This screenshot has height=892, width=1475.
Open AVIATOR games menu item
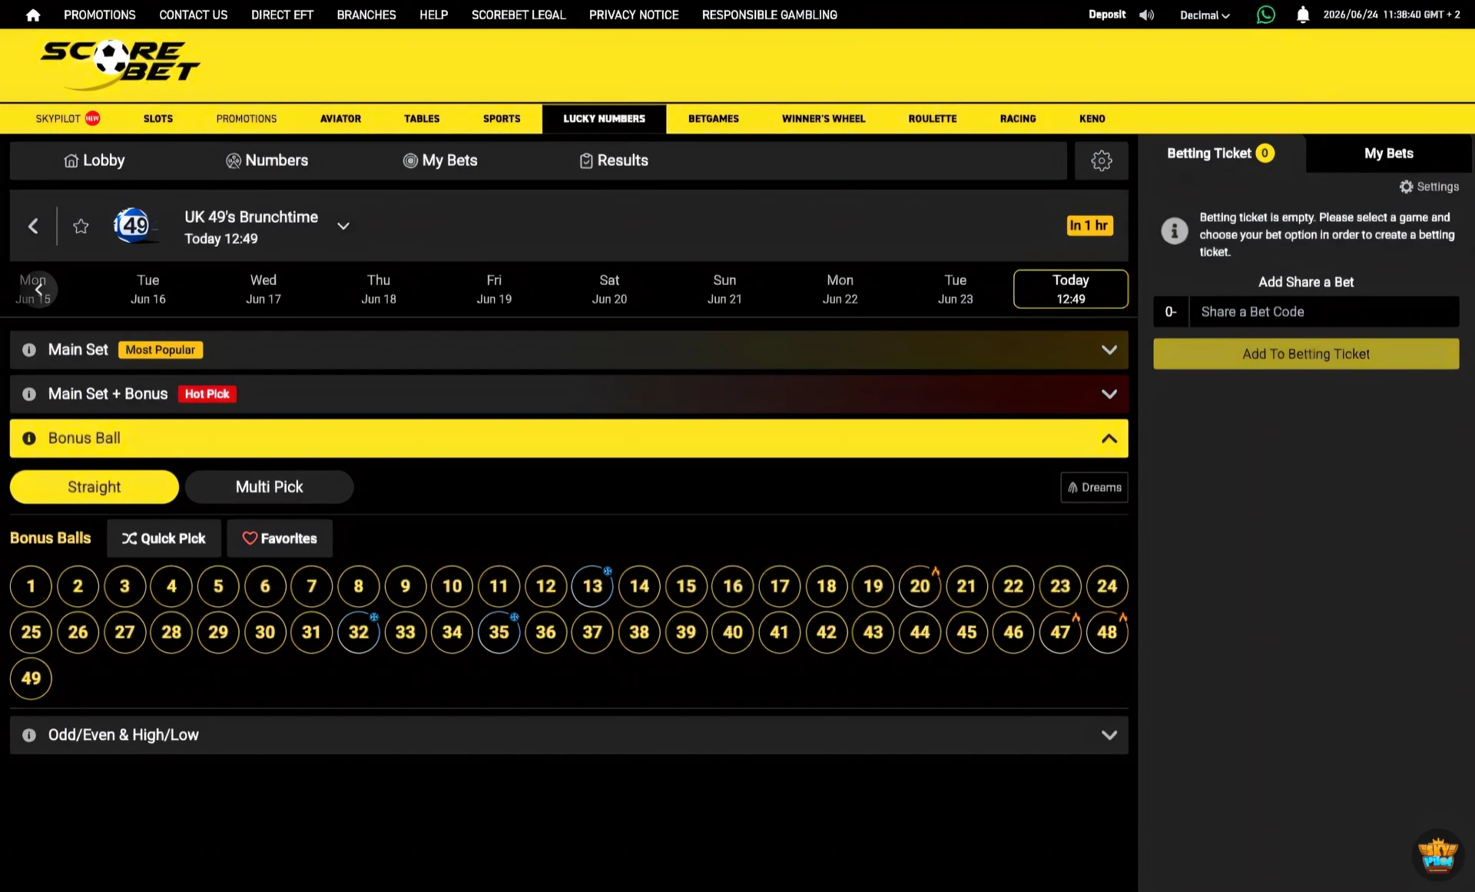point(340,119)
